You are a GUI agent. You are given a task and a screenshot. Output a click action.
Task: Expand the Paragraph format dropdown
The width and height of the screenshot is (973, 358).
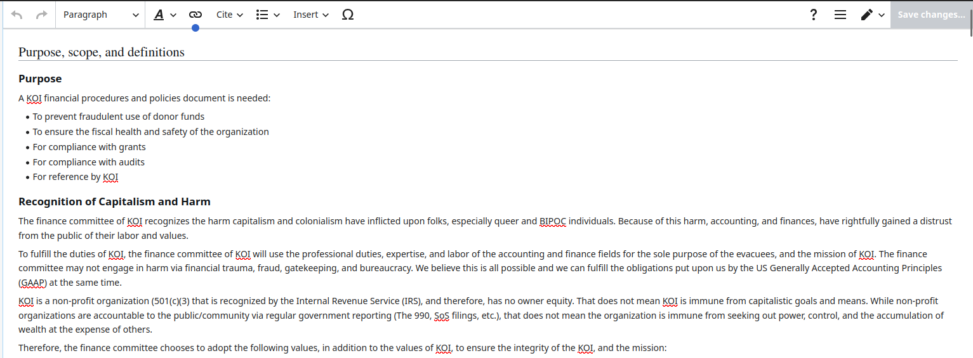click(101, 15)
